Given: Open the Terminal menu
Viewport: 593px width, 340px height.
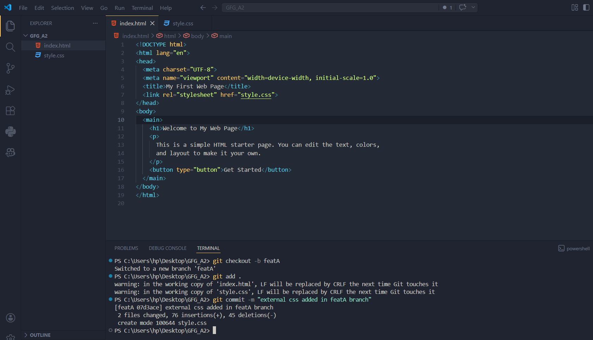Looking at the screenshot, I should (x=142, y=8).
